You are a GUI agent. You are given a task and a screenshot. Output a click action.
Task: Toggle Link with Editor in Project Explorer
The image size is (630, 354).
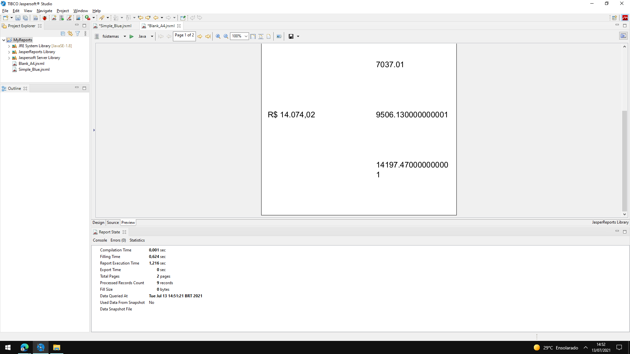(x=70, y=33)
